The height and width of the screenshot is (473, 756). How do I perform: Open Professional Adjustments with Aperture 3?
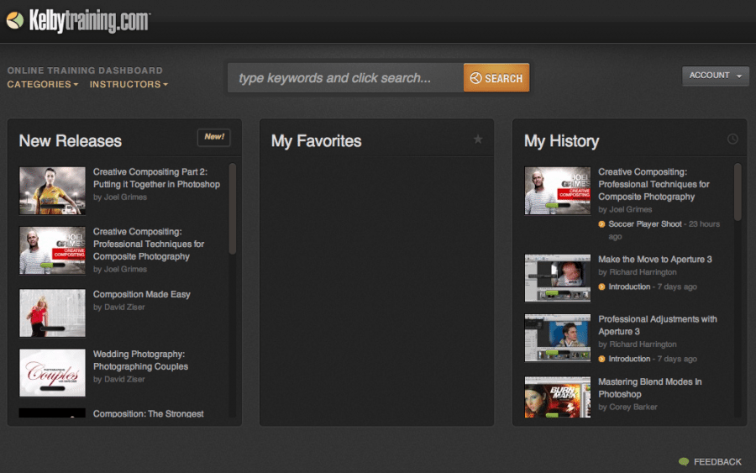point(657,325)
